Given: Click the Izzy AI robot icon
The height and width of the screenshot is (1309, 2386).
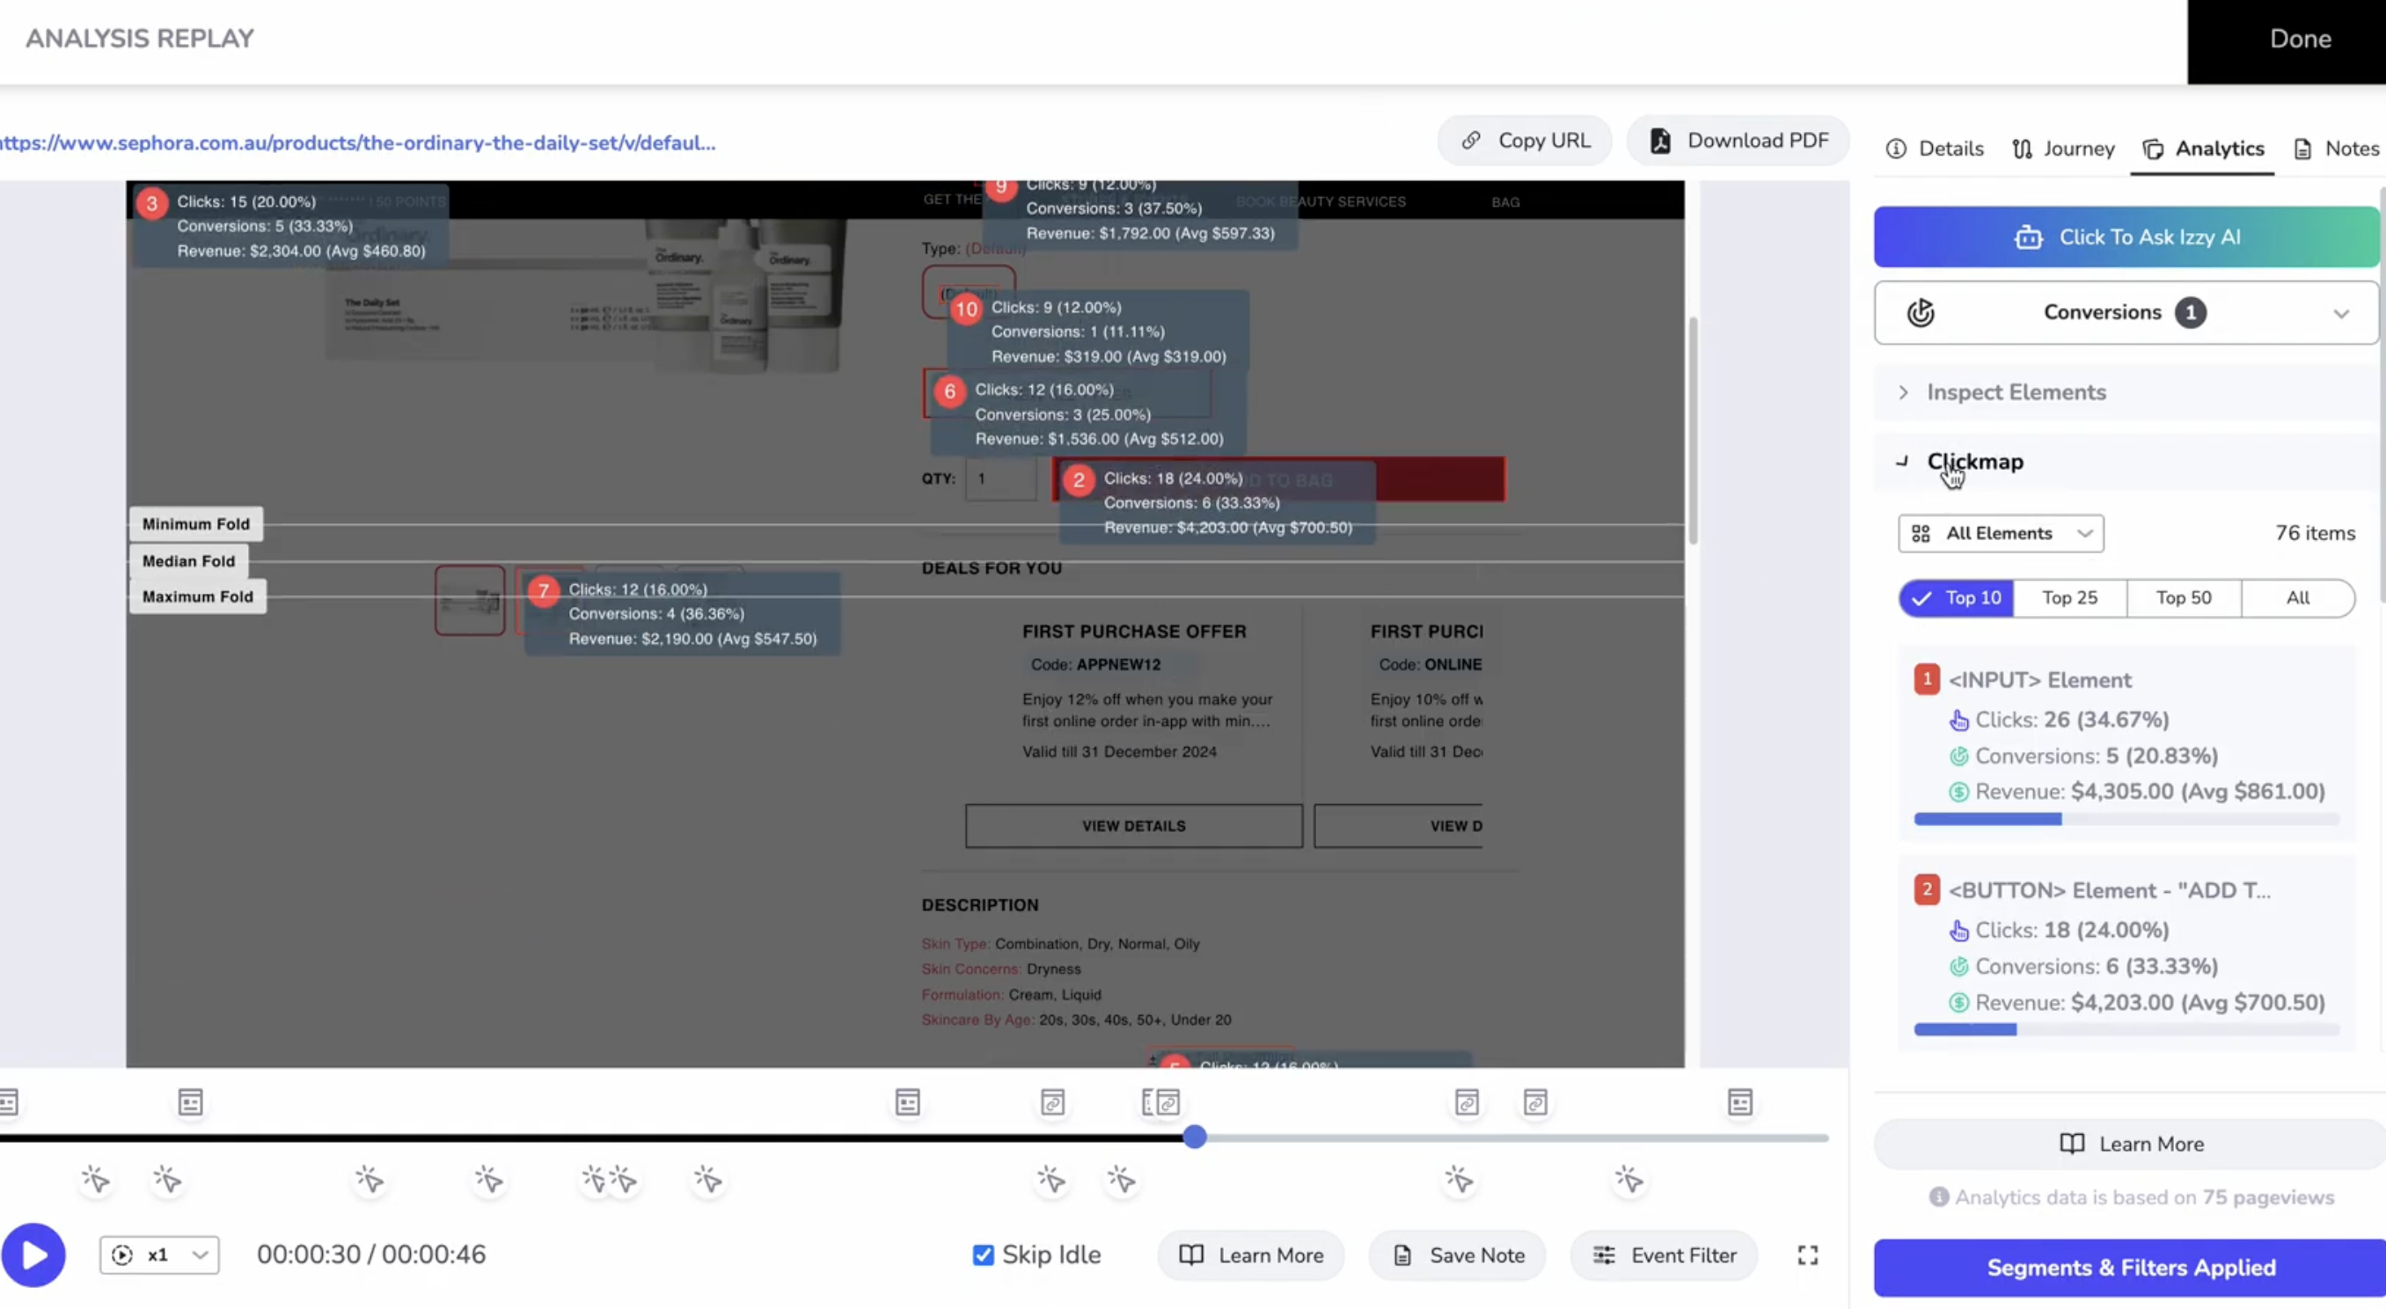Looking at the screenshot, I should [2028, 238].
